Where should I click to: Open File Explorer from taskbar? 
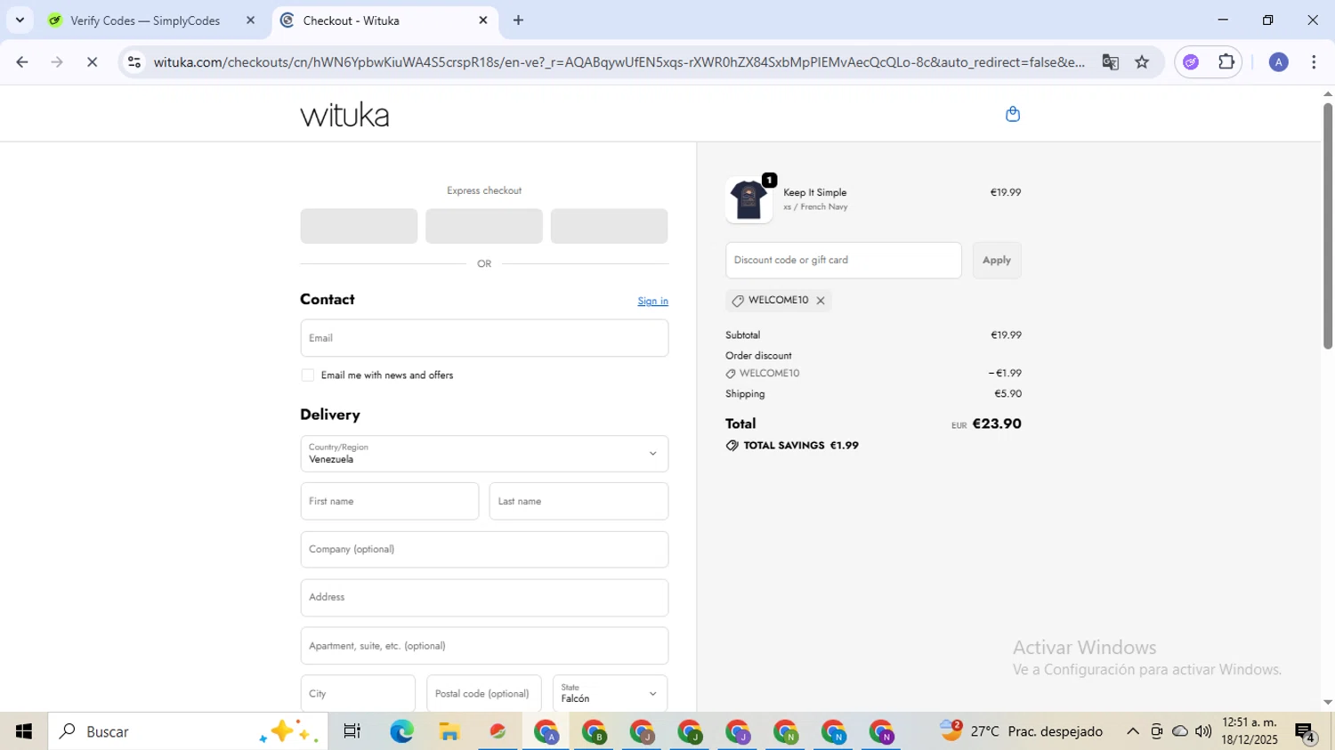(449, 731)
